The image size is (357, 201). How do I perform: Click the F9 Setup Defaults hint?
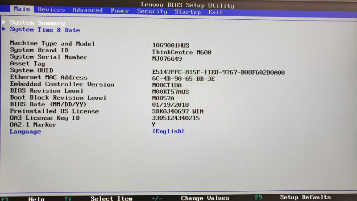click(x=293, y=197)
